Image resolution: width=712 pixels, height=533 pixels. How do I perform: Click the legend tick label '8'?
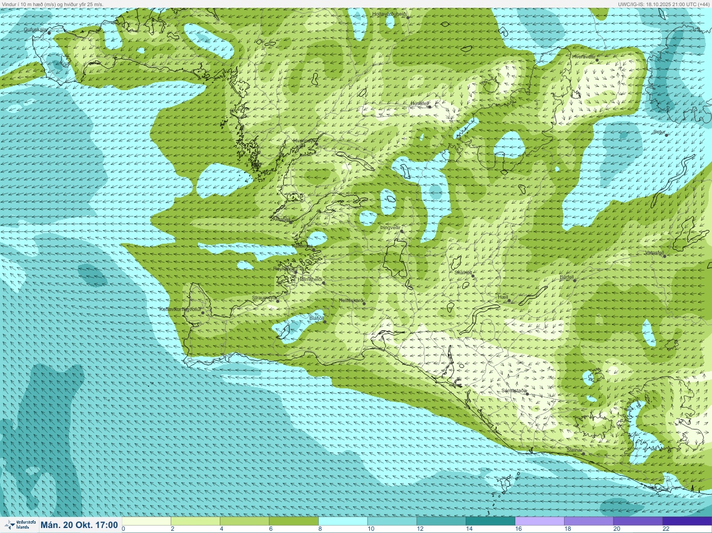[320, 529]
